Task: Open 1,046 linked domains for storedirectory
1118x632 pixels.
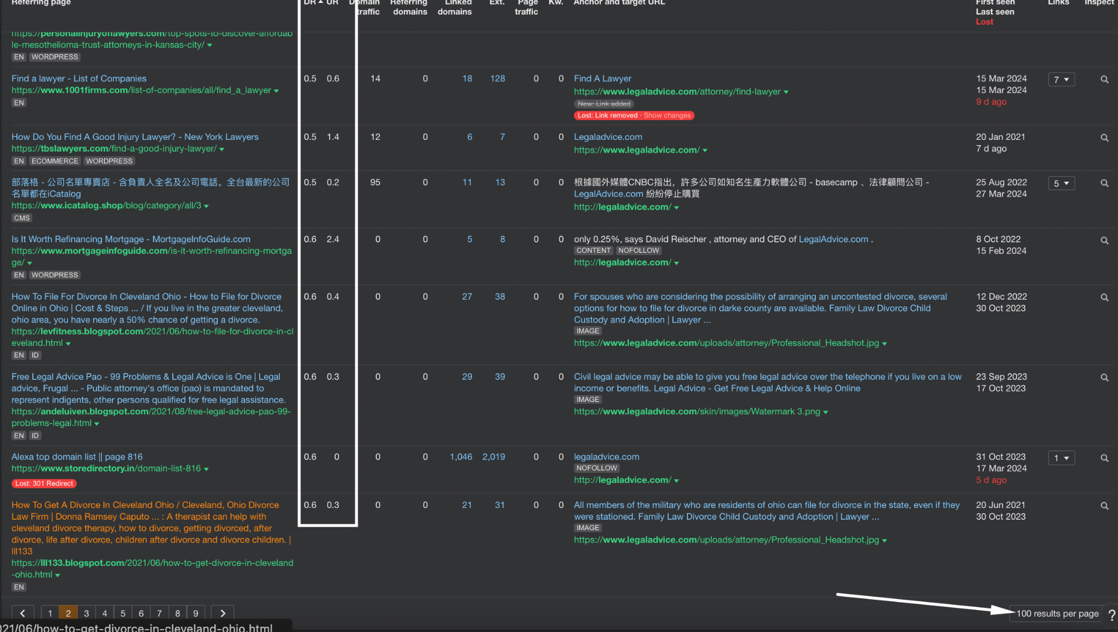Action: pyautogui.click(x=461, y=457)
